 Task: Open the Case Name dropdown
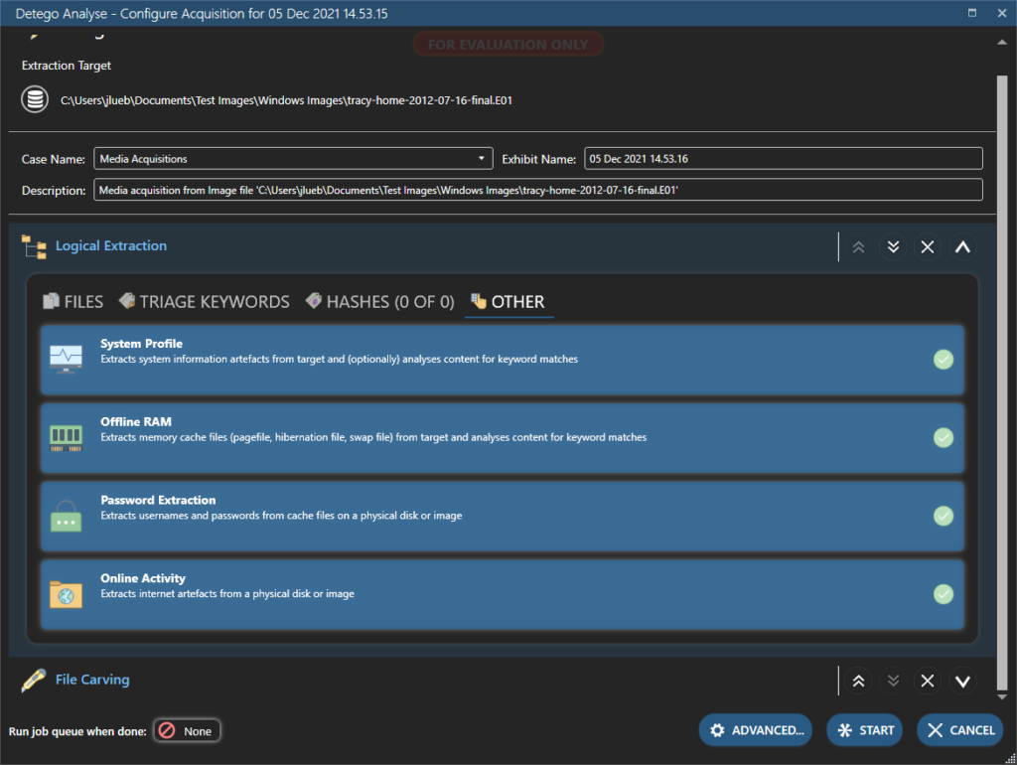click(481, 158)
